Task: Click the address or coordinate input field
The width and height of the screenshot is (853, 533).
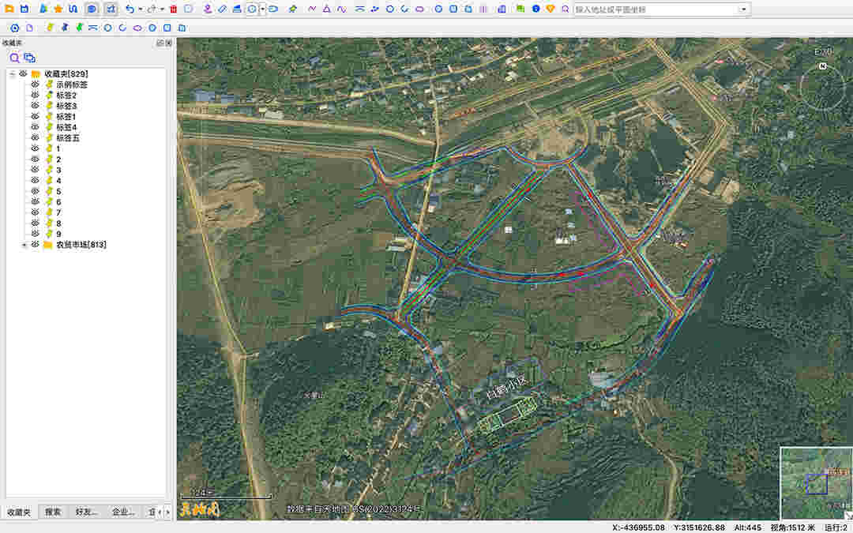Action: click(656, 9)
